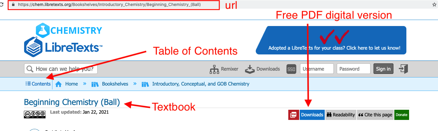Open Bookshelves breadcrumb link

coord(110,84)
